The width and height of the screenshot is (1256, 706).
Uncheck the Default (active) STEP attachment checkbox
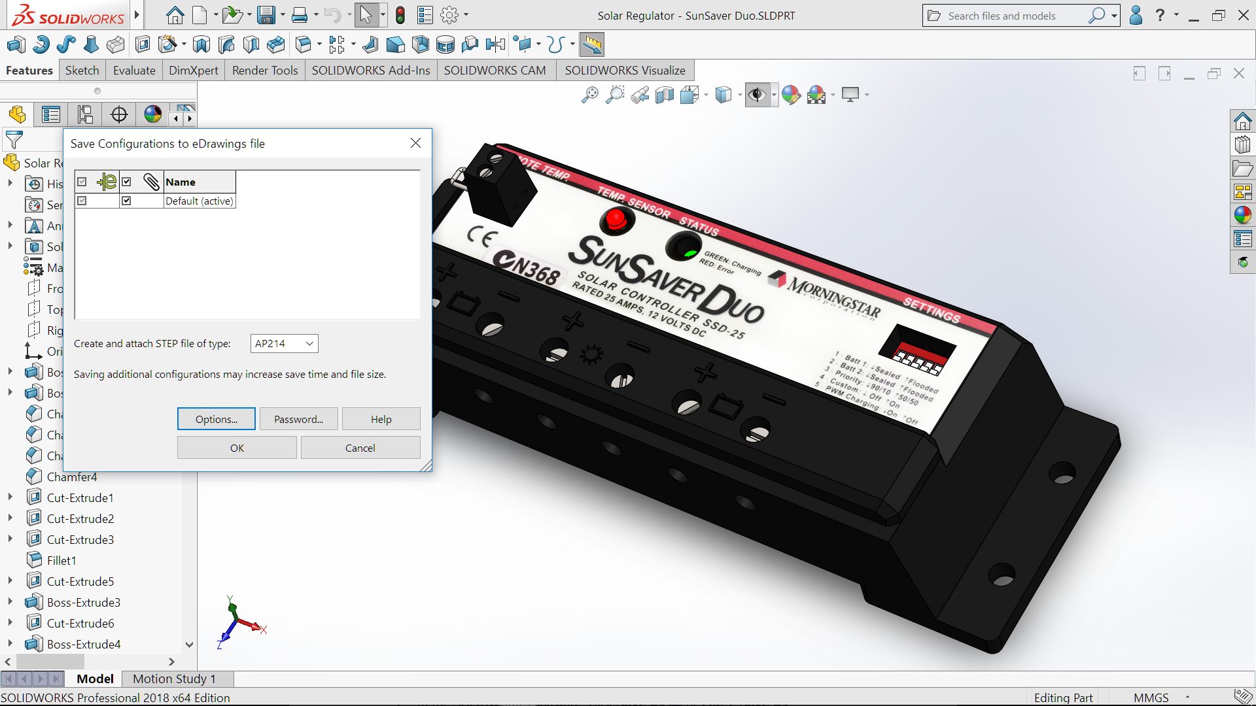126,201
